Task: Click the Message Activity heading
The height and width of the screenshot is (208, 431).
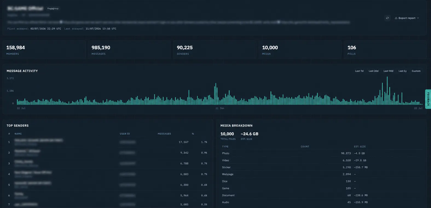Action: [22, 71]
